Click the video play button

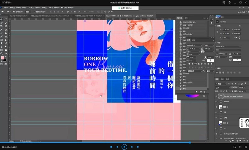(124, 147)
